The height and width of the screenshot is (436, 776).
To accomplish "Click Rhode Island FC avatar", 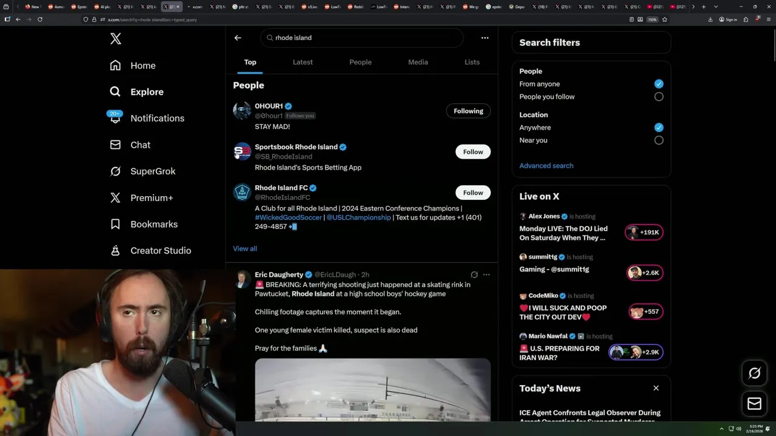I will (242, 193).
